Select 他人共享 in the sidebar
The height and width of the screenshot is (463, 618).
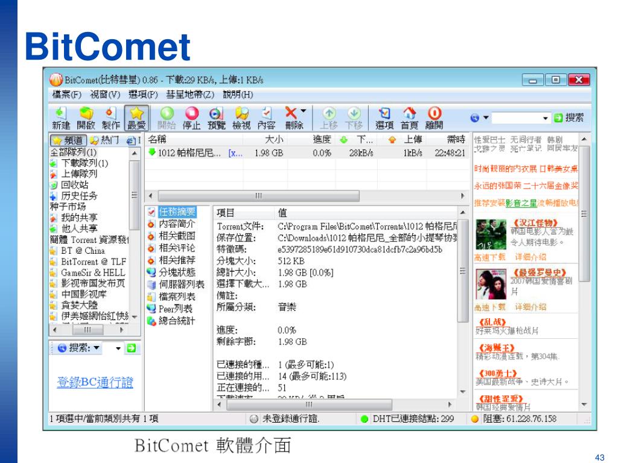[79, 228]
